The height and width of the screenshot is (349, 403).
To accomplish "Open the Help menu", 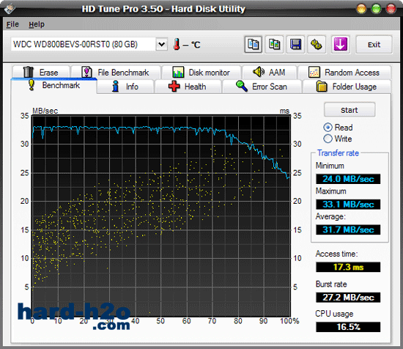I will coord(37,24).
